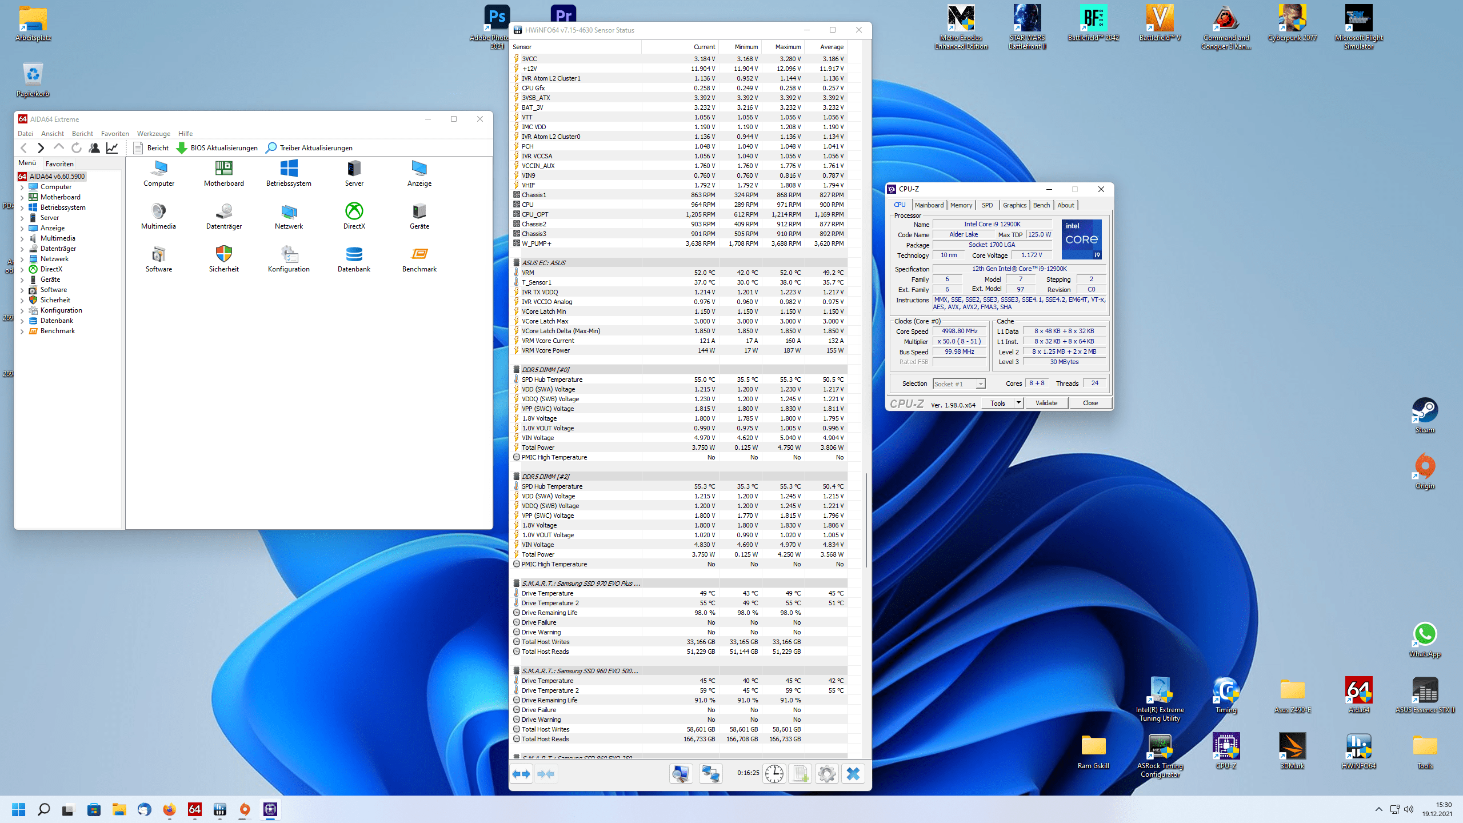Image resolution: width=1463 pixels, height=823 pixels.
Task: Open the Datenträger category icon in AIDA64
Action: click(x=224, y=216)
